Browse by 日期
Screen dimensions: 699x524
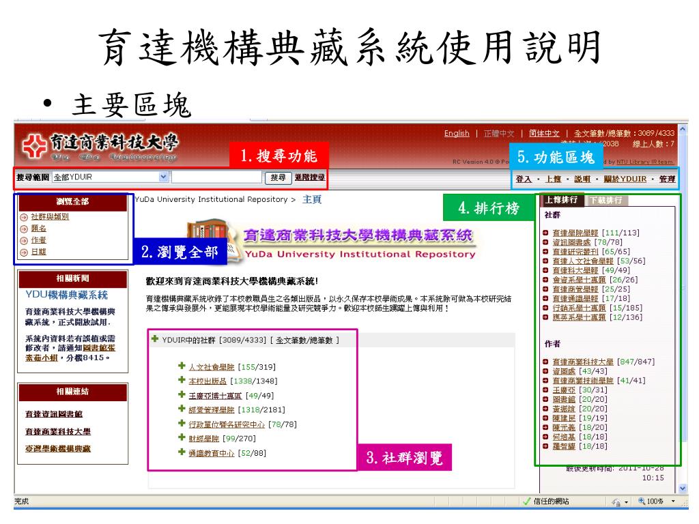pos(38,252)
